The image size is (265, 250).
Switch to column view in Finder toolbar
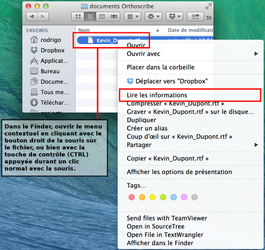(102, 16)
